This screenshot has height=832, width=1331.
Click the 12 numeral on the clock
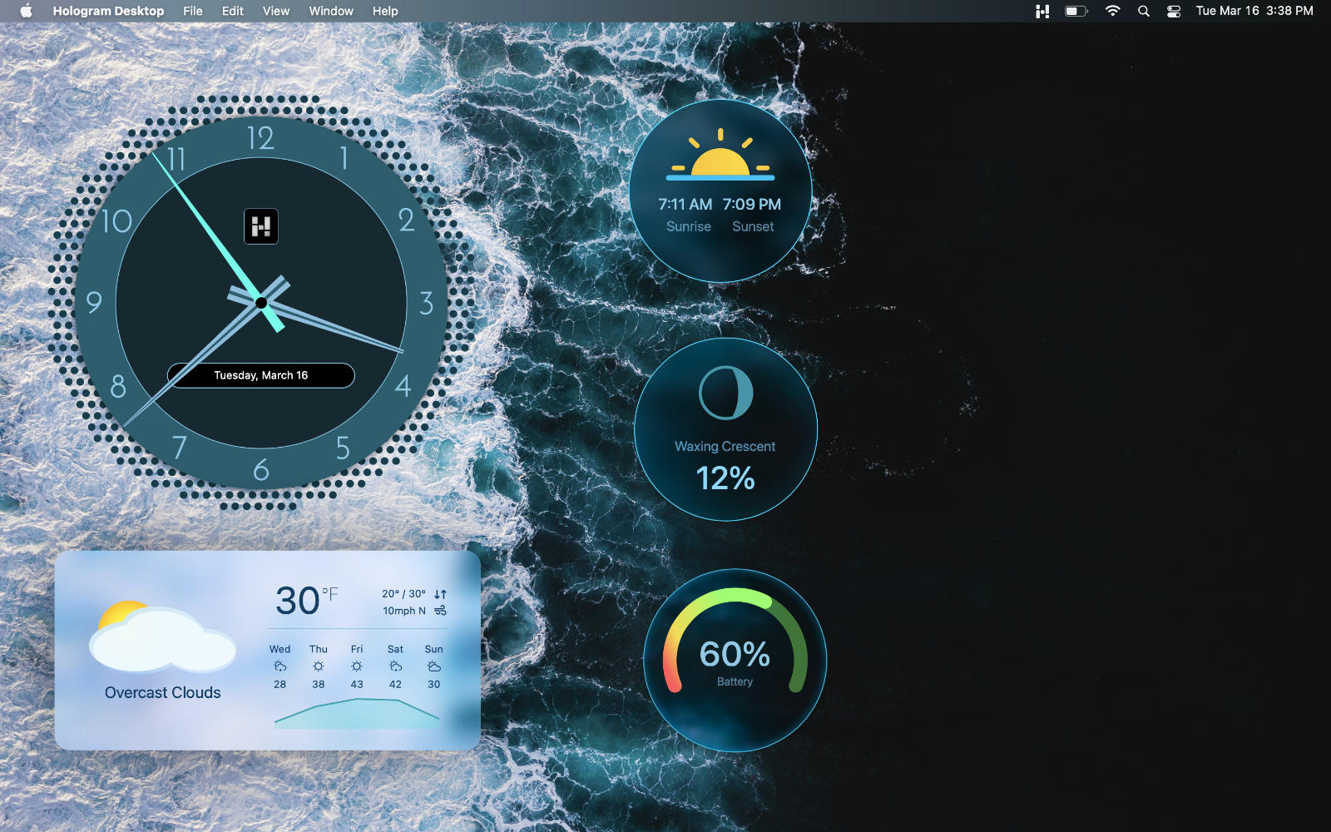click(260, 138)
